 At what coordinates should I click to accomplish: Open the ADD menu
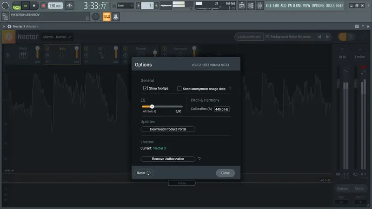pyautogui.click(x=283, y=6)
